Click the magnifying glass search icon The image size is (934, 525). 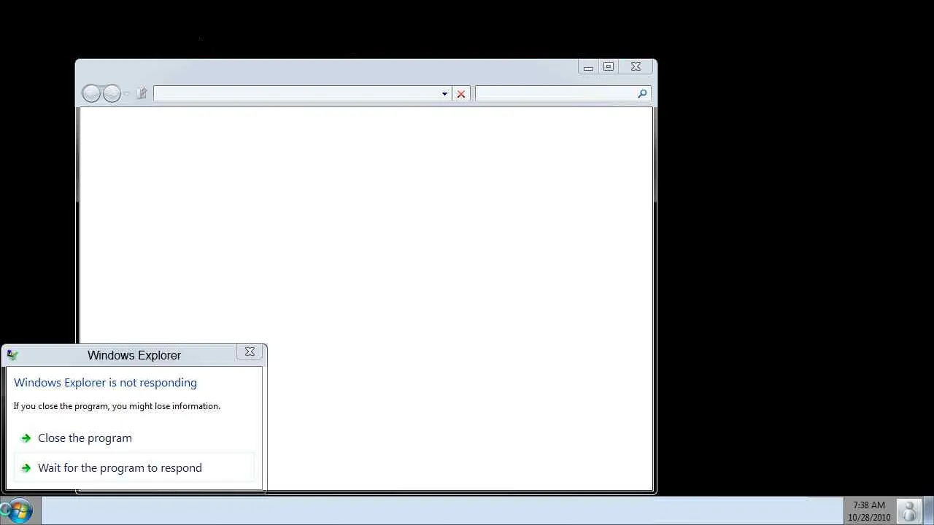click(642, 93)
